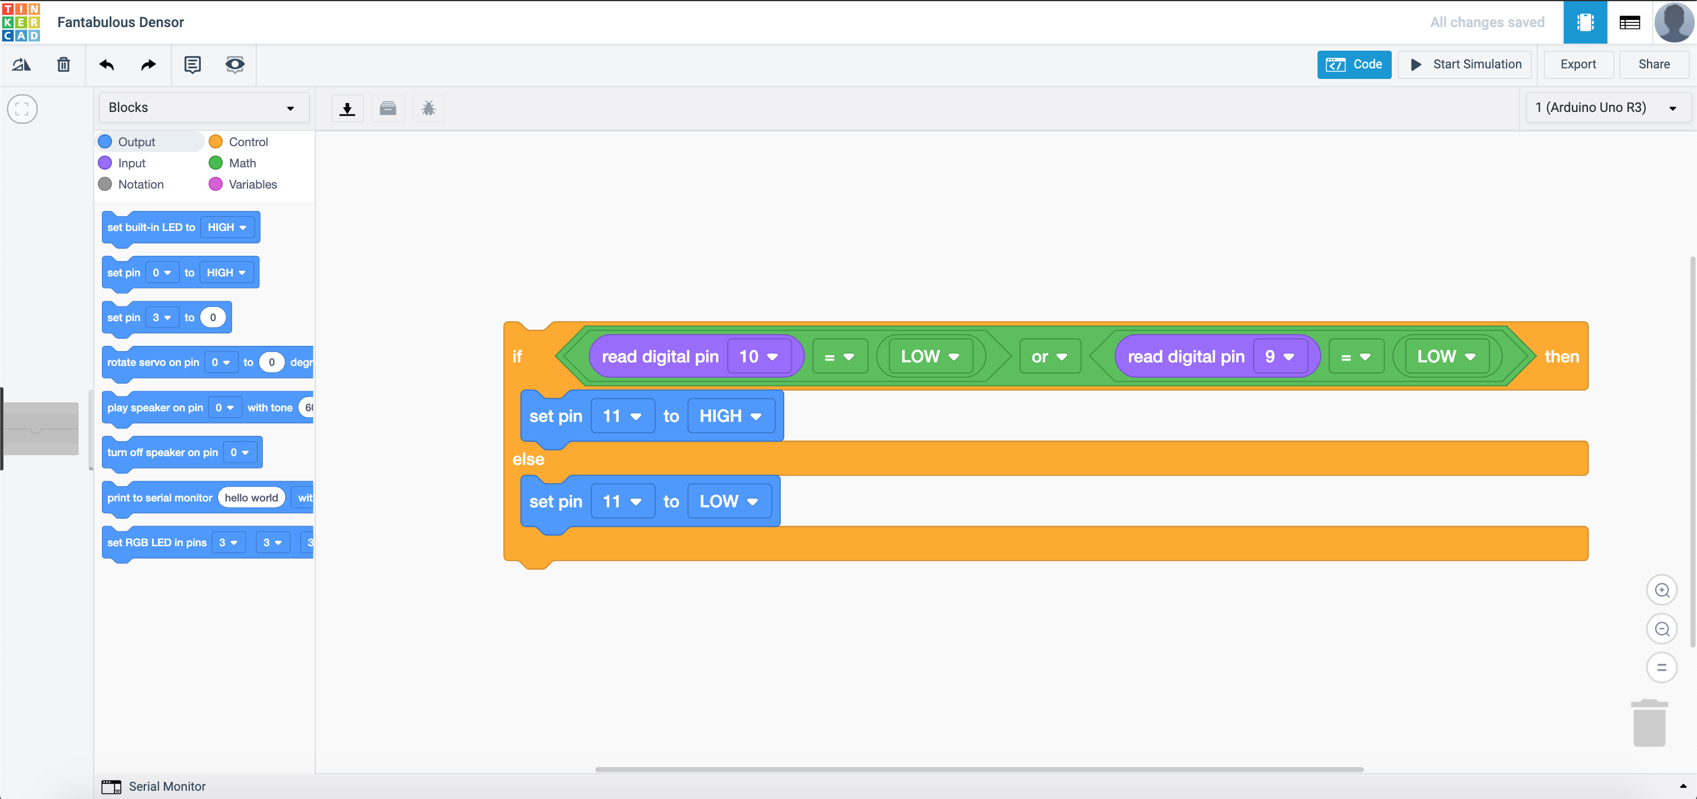Image resolution: width=1697 pixels, height=799 pixels.
Task: Click the Start Simulation button
Action: 1466,65
